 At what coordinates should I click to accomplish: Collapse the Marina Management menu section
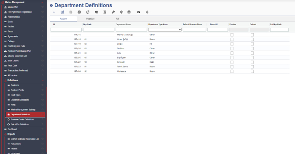[43, 2]
